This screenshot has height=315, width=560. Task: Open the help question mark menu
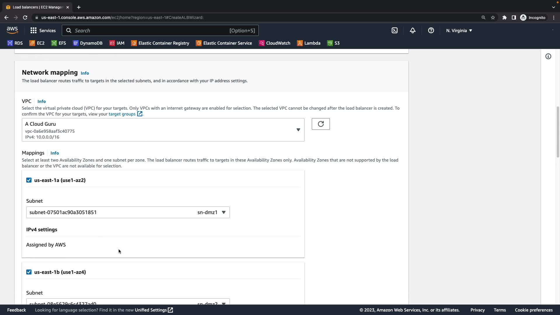[x=431, y=30]
